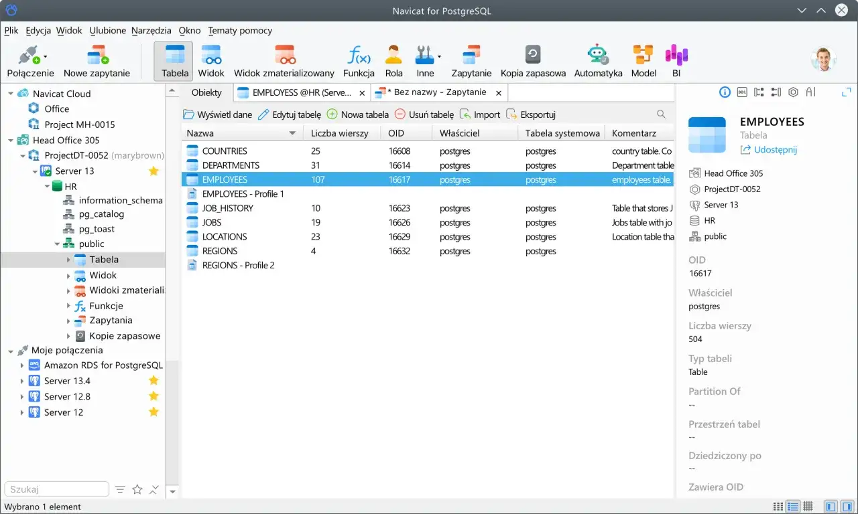Show the info tab icon in right panel
The height and width of the screenshot is (514, 858).
tap(725, 92)
